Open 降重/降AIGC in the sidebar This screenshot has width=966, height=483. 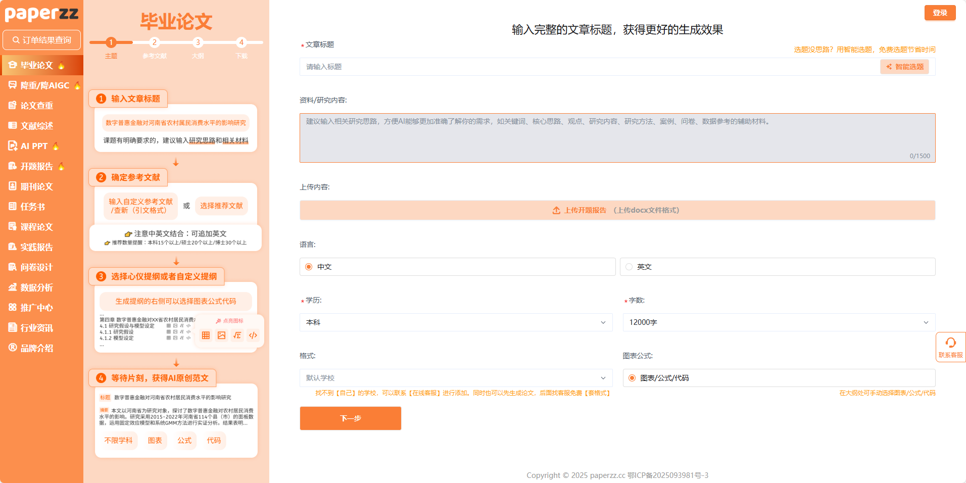click(44, 85)
